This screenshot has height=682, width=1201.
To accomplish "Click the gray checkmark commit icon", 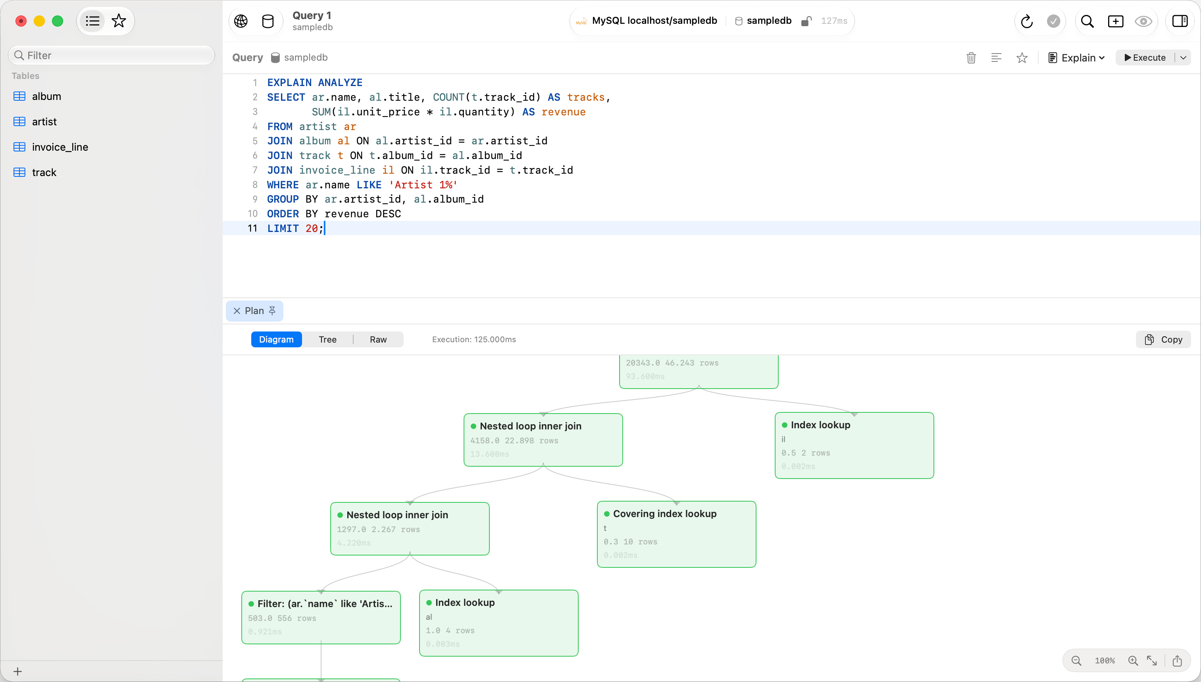I will [1053, 21].
